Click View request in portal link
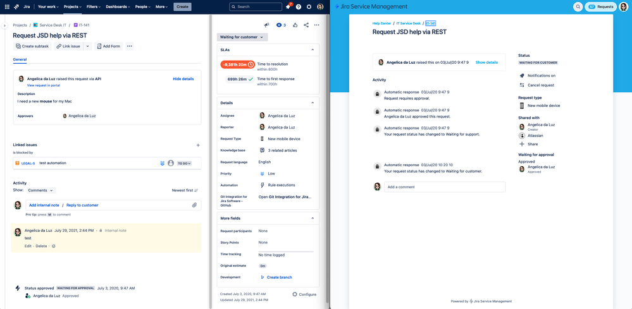The width and height of the screenshot is (632, 309). 44,86
